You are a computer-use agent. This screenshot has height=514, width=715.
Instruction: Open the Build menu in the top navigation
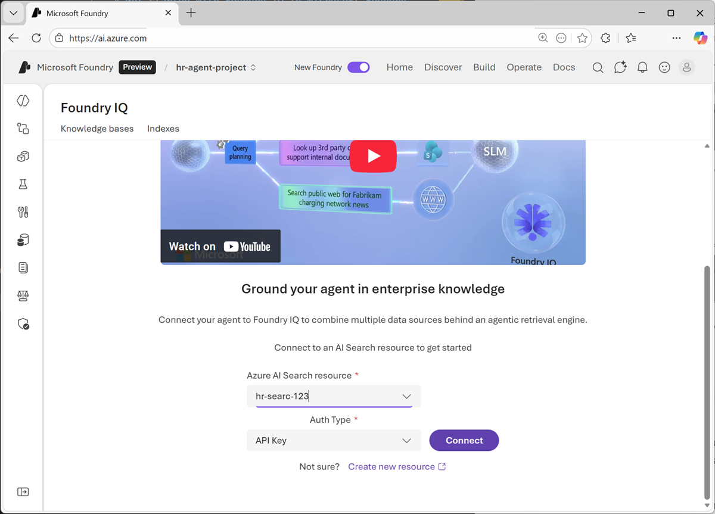pos(484,67)
